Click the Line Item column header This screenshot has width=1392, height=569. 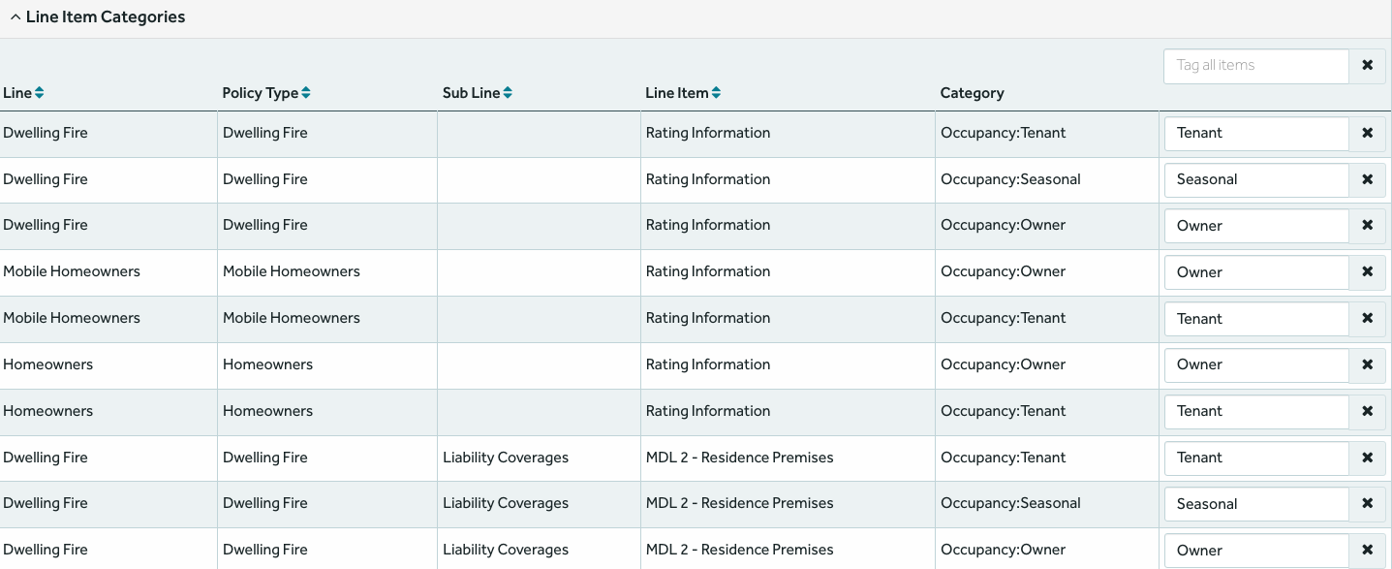(x=677, y=93)
